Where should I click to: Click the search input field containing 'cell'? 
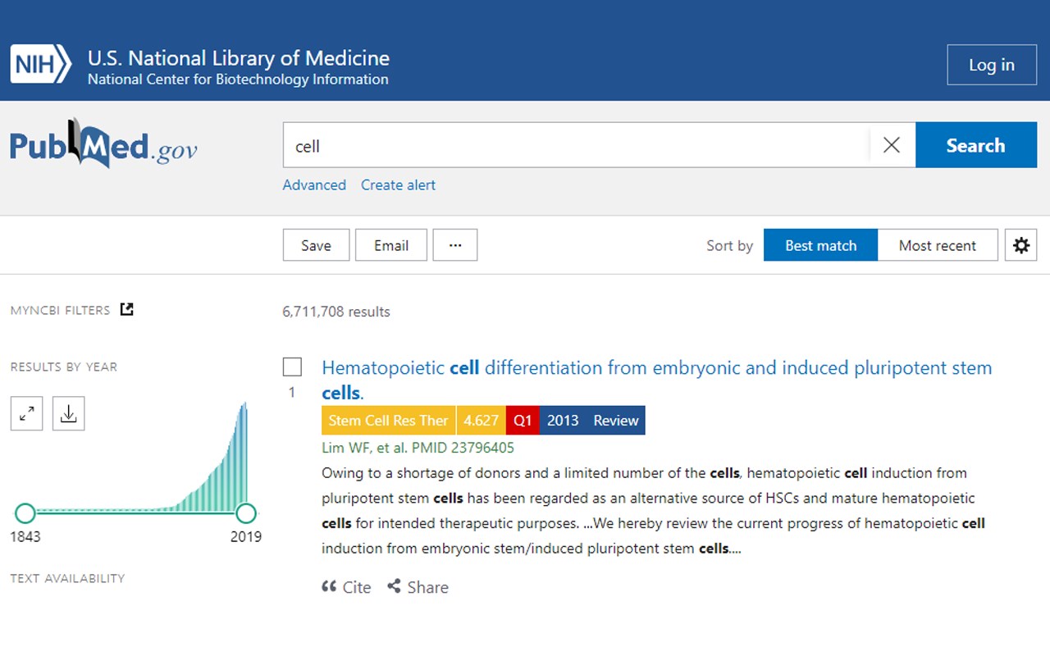point(574,145)
